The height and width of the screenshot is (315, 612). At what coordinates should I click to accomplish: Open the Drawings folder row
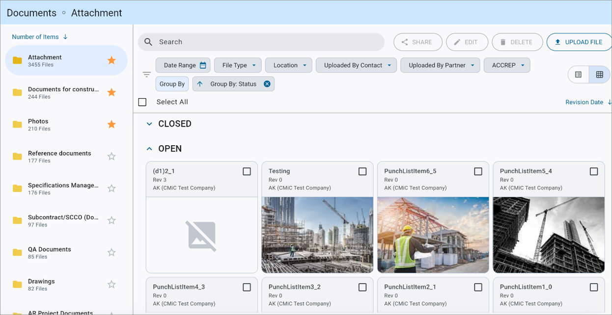[66, 285]
